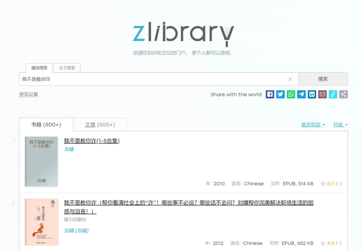
Task: Open the 列表 view dropdown
Action: [338, 124]
